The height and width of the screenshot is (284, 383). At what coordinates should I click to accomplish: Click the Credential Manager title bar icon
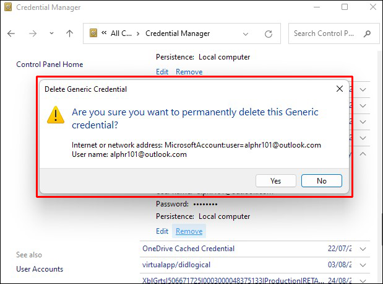click(x=9, y=7)
